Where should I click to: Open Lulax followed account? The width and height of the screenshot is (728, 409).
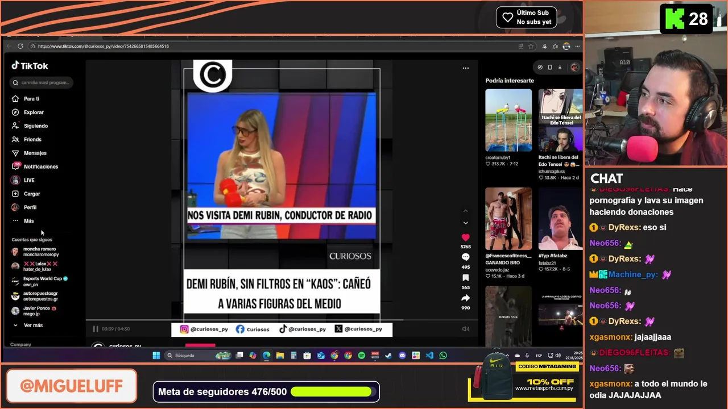[x=35, y=266]
